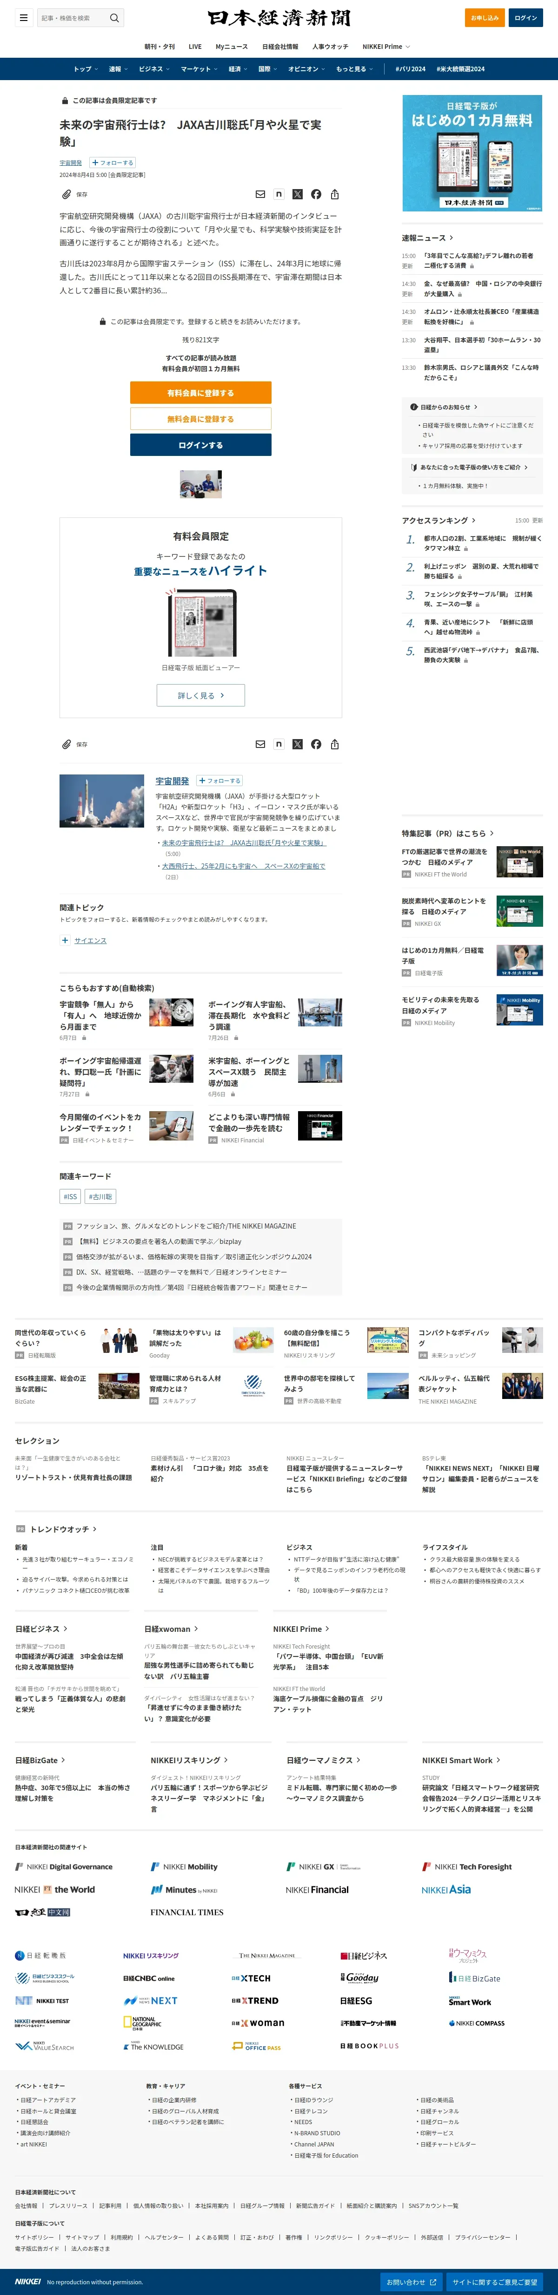Click the orange お申し込み button
This screenshot has width=558, height=2295.
484,18
